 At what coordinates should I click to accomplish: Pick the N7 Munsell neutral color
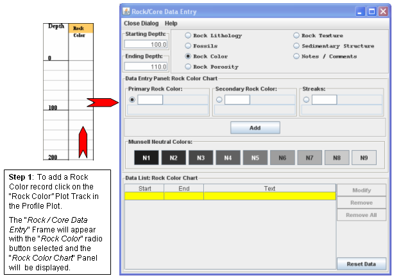point(309,158)
